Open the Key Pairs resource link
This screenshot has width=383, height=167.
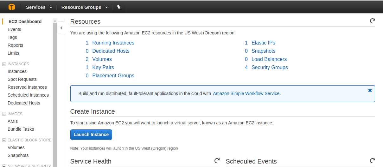tap(103, 67)
